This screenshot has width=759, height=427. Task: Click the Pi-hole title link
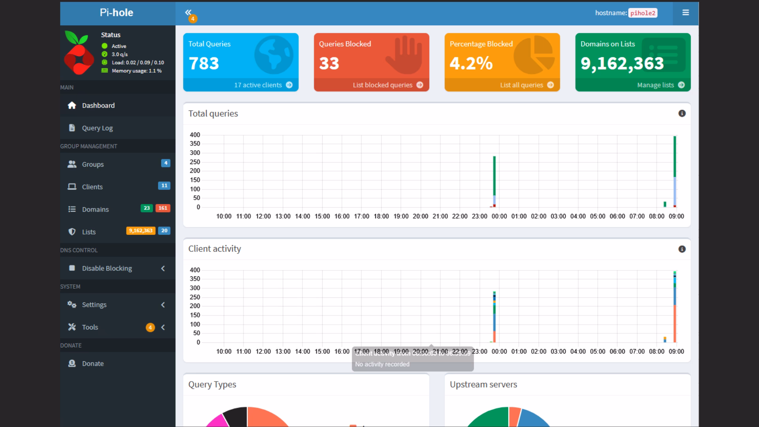[117, 13]
